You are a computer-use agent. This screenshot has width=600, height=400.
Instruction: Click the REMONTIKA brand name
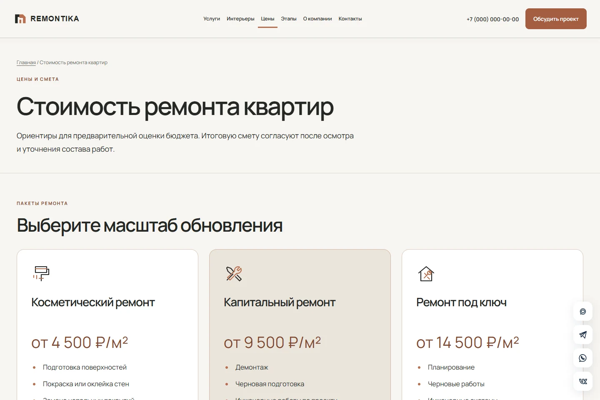click(x=55, y=19)
